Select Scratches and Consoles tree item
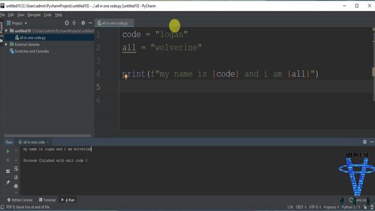Image resolution: width=375 pixels, height=211 pixels. 29,51
